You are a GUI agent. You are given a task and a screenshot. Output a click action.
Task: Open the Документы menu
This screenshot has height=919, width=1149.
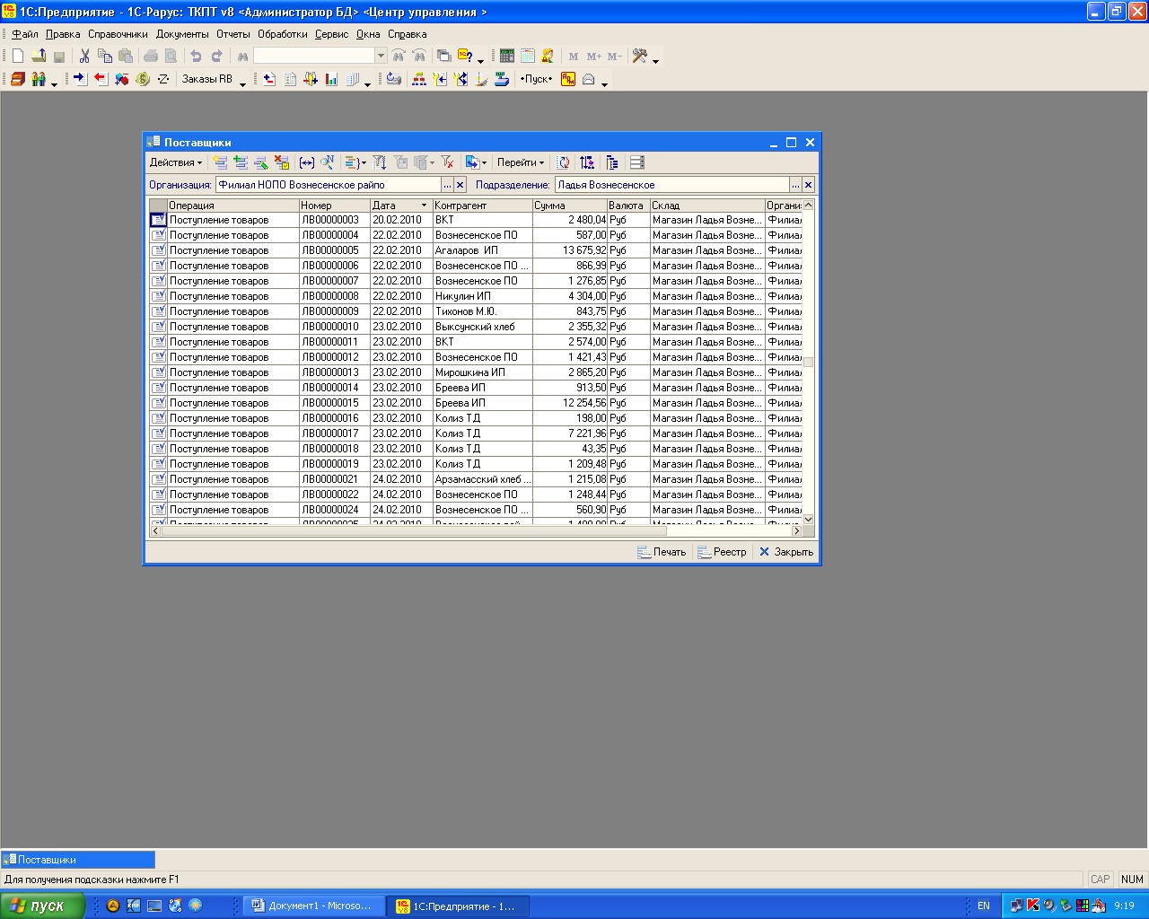182,34
